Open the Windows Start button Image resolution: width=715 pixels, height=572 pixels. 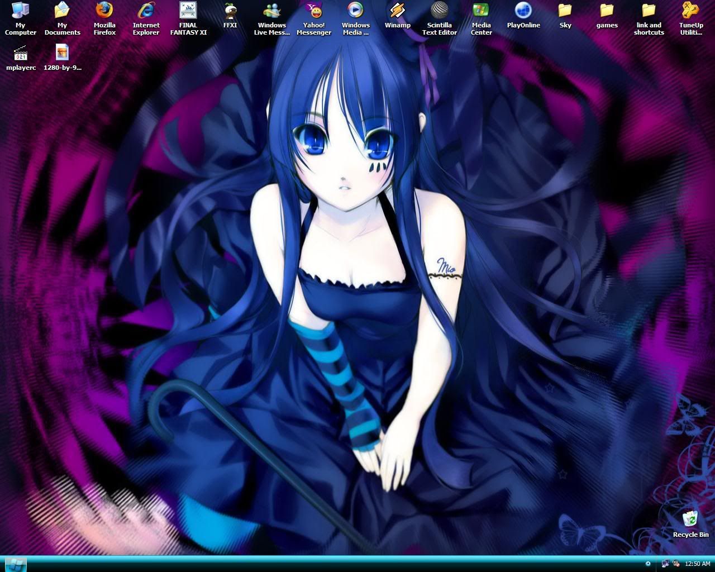point(16,564)
